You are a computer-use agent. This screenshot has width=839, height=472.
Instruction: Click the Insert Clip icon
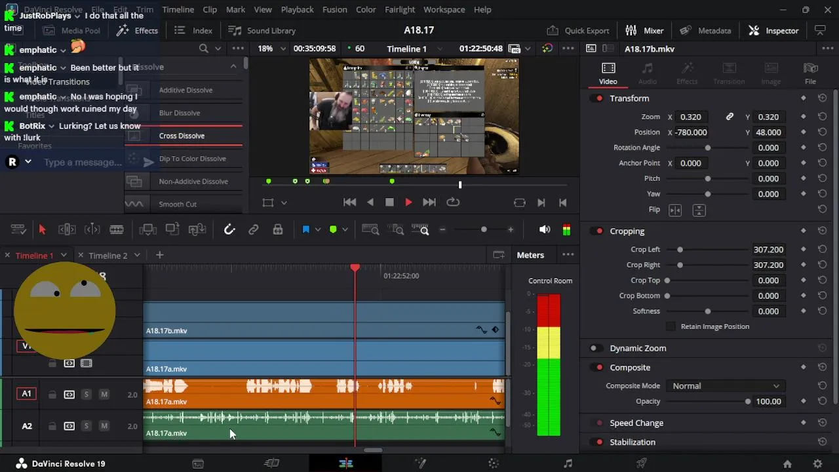(147, 229)
